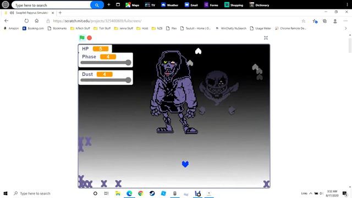
Task: Open Email from top bar
Action: (x=191, y=5)
